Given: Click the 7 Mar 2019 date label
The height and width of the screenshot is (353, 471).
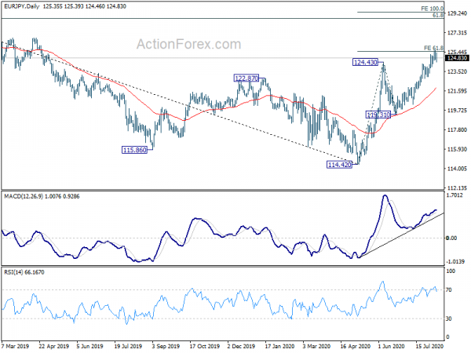Looking at the screenshot, I should click(16, 346).
